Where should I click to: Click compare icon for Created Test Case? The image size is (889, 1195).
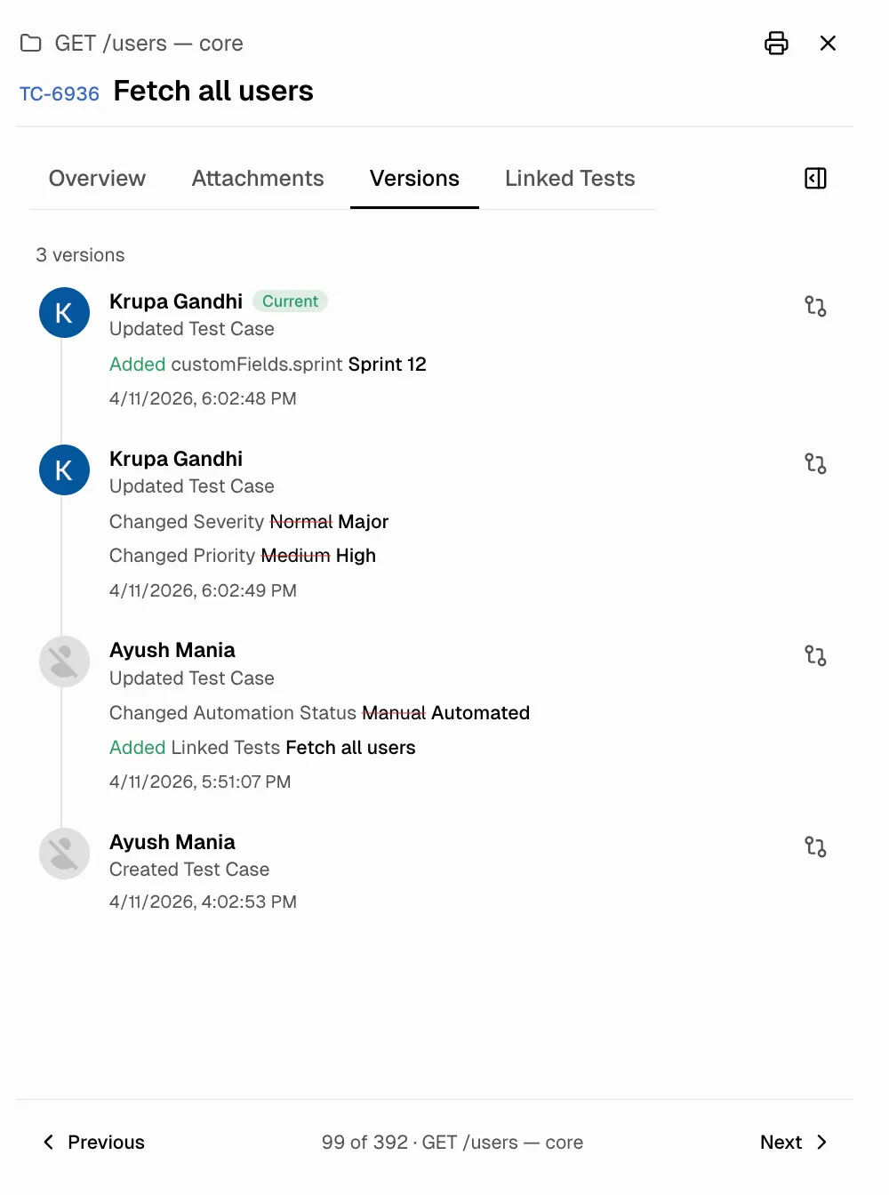coord(815,847)
